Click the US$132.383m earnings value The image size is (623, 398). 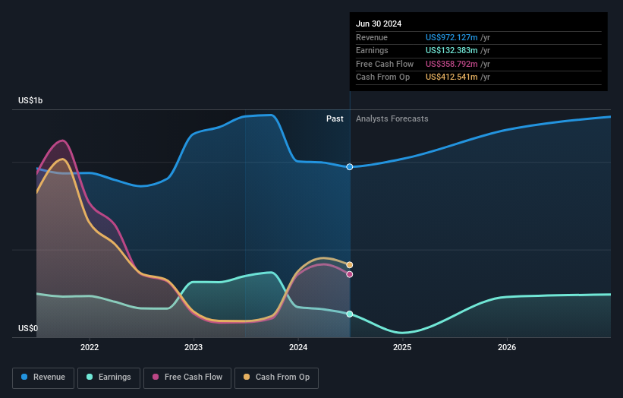452,50
